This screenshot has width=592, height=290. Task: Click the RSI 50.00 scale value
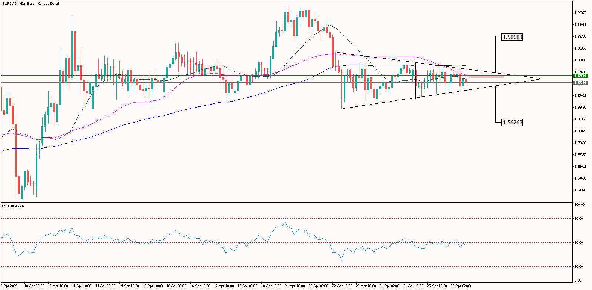[x=579, y=243]
